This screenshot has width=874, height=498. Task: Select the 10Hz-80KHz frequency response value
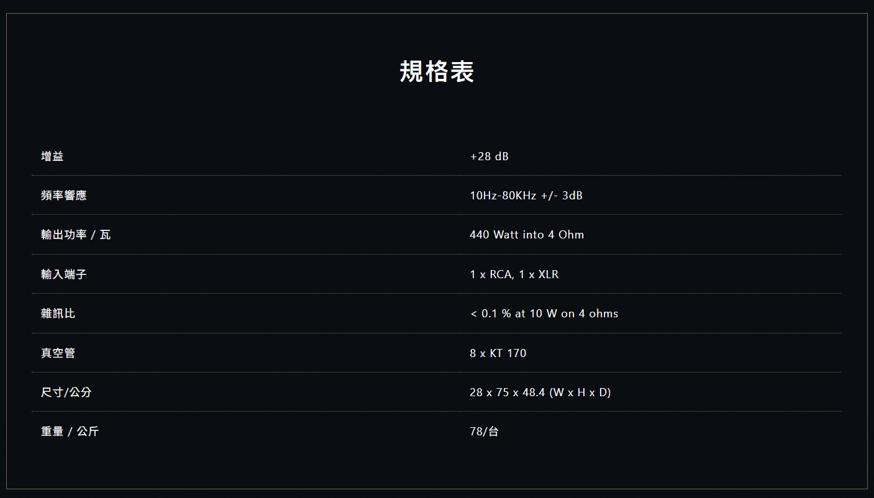pos(503,196)
